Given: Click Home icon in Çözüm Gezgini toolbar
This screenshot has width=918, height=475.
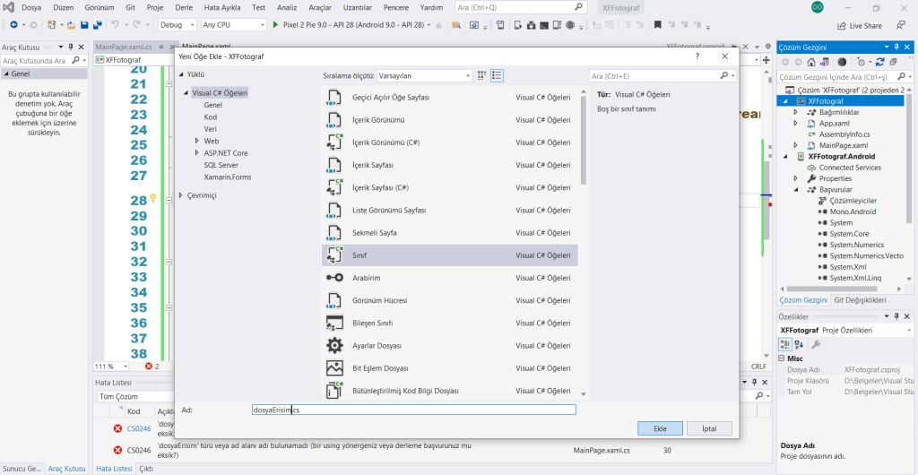Looking at the screenshot, I should pyautogui.click(x=810, y=62).
